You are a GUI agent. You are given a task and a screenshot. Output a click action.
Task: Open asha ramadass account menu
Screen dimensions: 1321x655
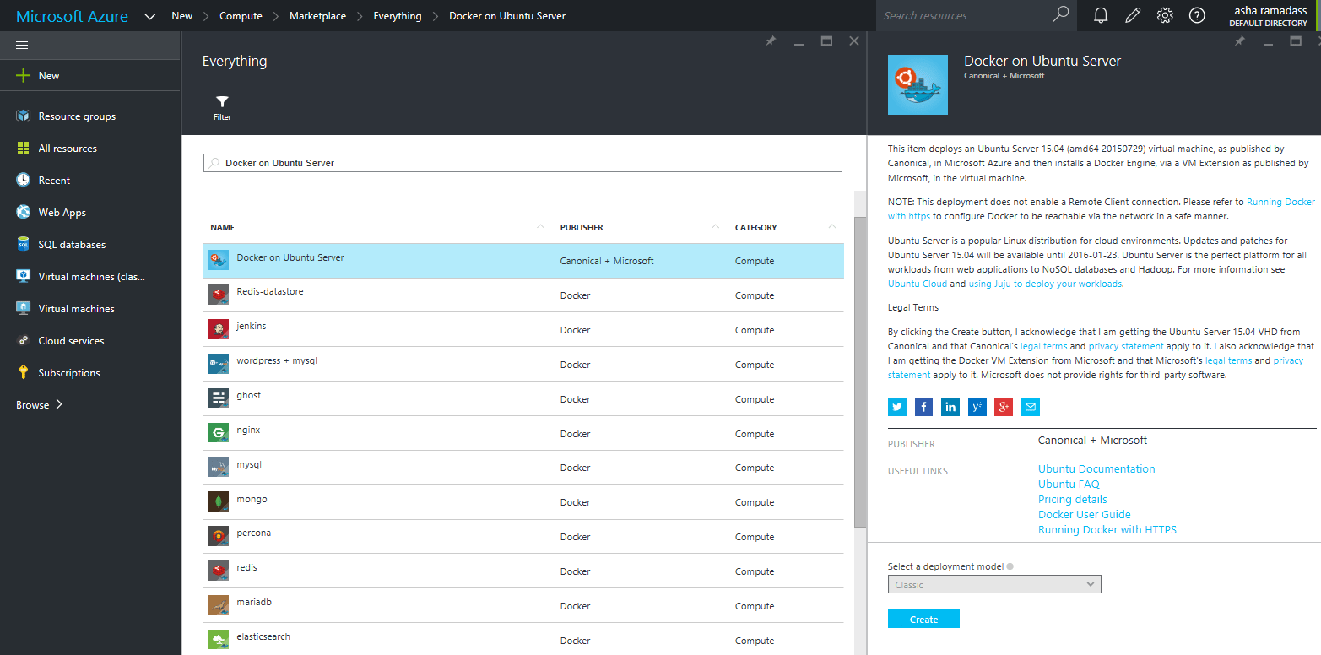(1268, 16)
